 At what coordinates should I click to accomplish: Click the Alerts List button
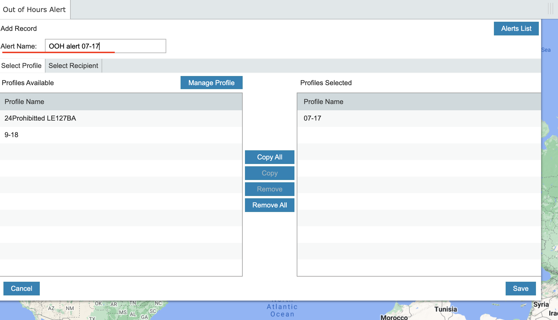(516, 29)
